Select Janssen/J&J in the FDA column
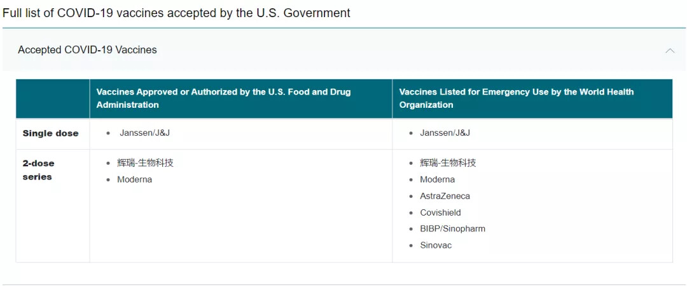This screenshot has width=687, height=286. point(144,133)
